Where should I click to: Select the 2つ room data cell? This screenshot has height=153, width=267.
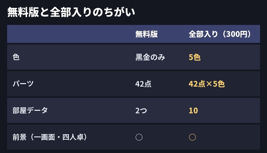pos(141,111)
